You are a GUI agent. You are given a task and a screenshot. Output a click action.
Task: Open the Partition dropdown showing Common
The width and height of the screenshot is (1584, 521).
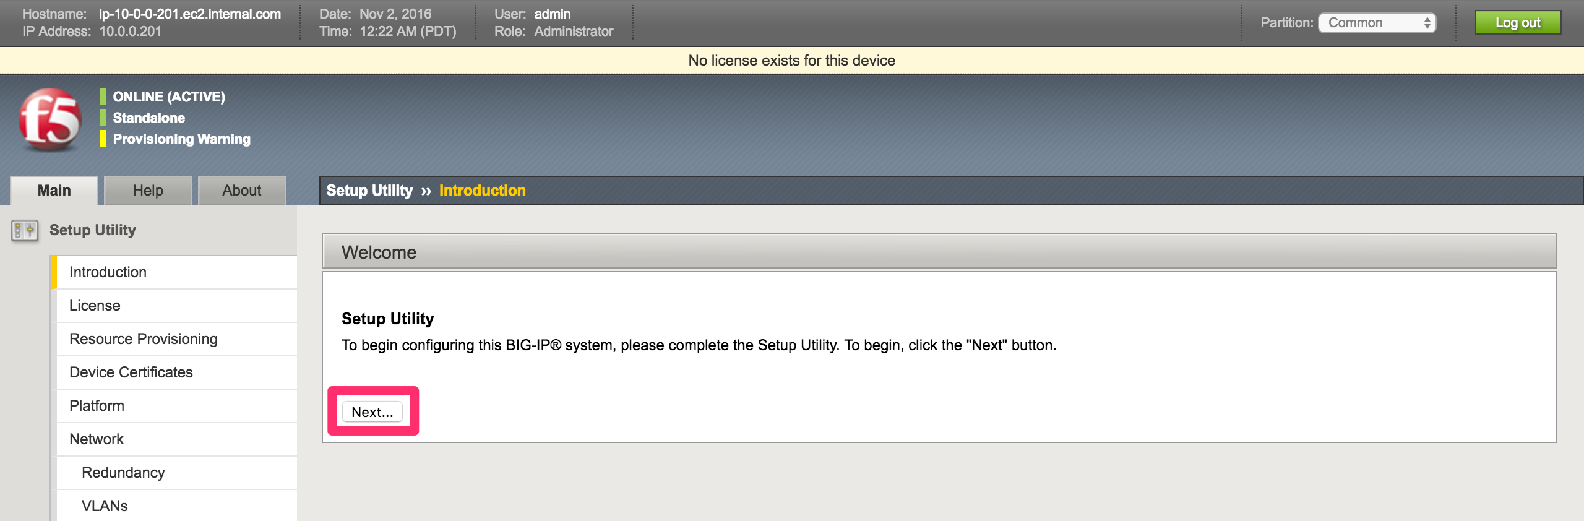click(1377, 23)
